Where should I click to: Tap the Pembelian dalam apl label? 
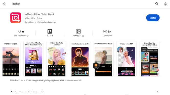click(47, 22)
